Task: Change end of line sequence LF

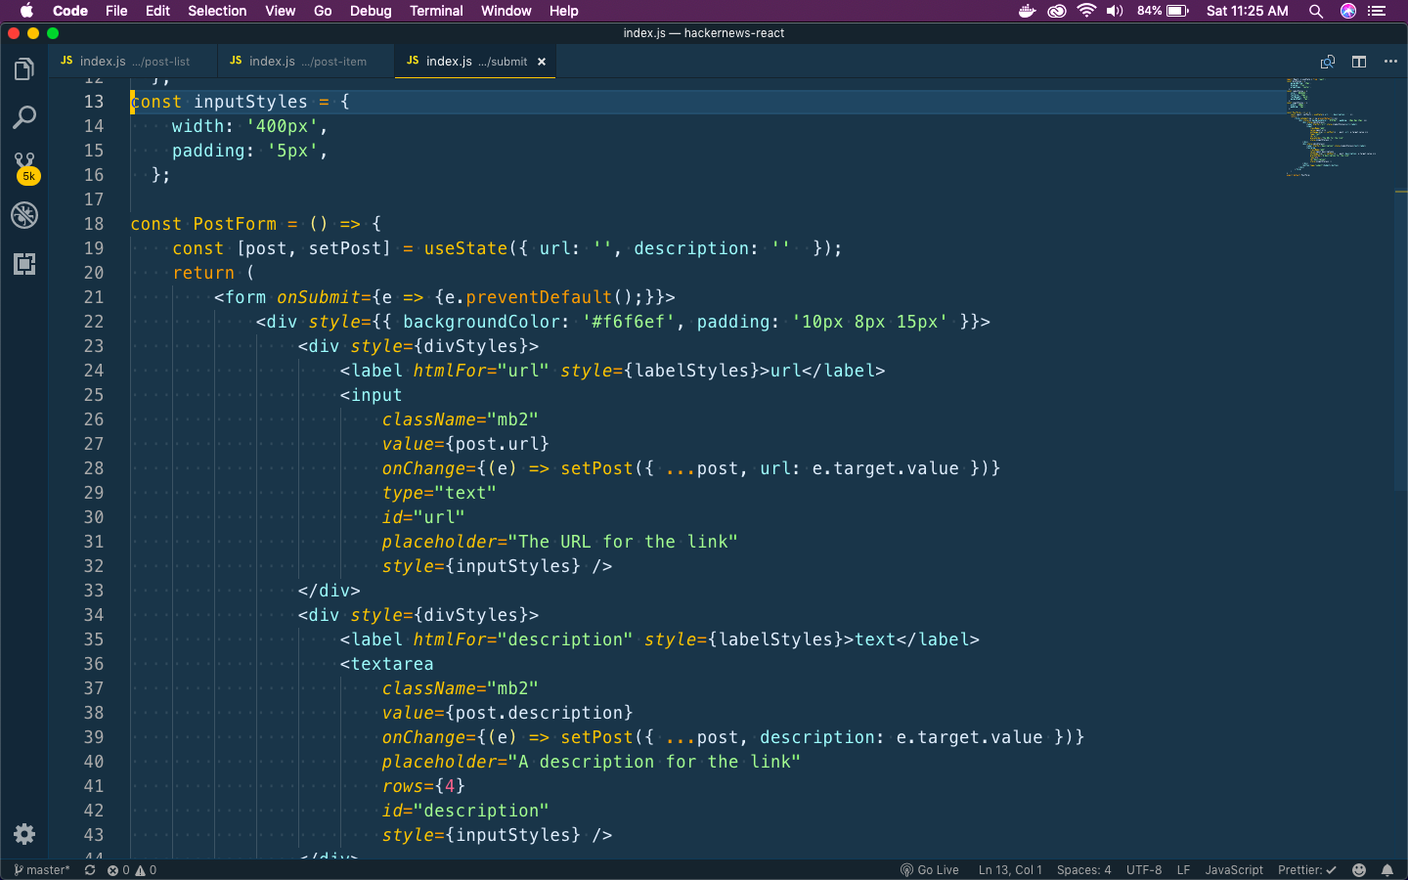Action: click(1183, 870)
